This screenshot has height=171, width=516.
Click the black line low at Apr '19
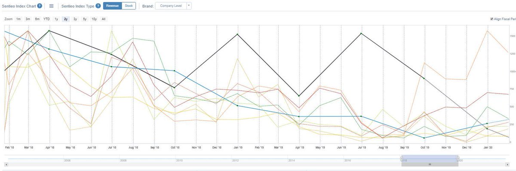click(299, 96)
